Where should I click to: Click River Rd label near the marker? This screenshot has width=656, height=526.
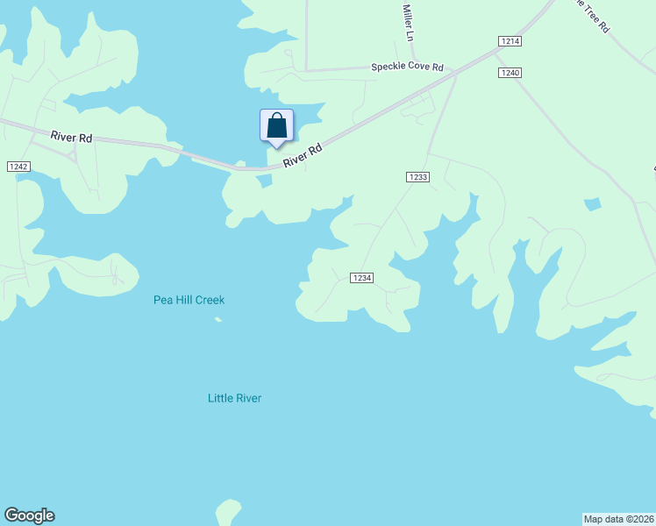point(303,155)
